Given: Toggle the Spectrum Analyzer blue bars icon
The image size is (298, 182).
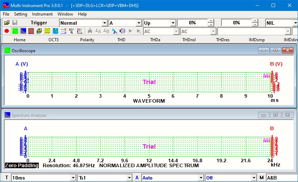Looking at the screenshot, I should [23, 31].
